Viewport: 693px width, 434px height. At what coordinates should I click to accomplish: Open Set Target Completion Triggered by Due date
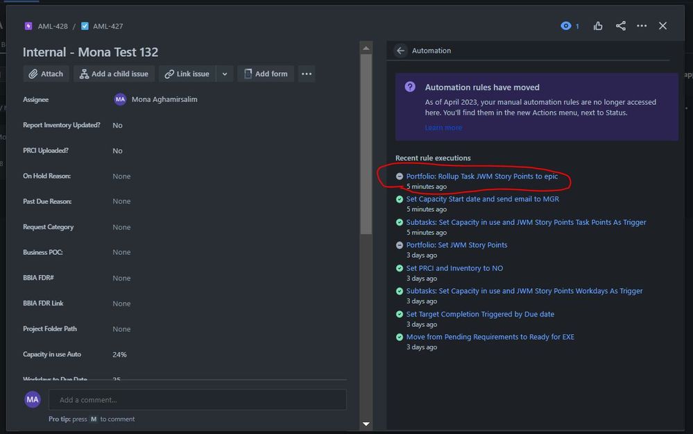(x=480, y=314)
